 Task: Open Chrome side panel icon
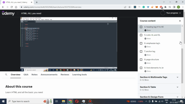click(x=174, y=7)
